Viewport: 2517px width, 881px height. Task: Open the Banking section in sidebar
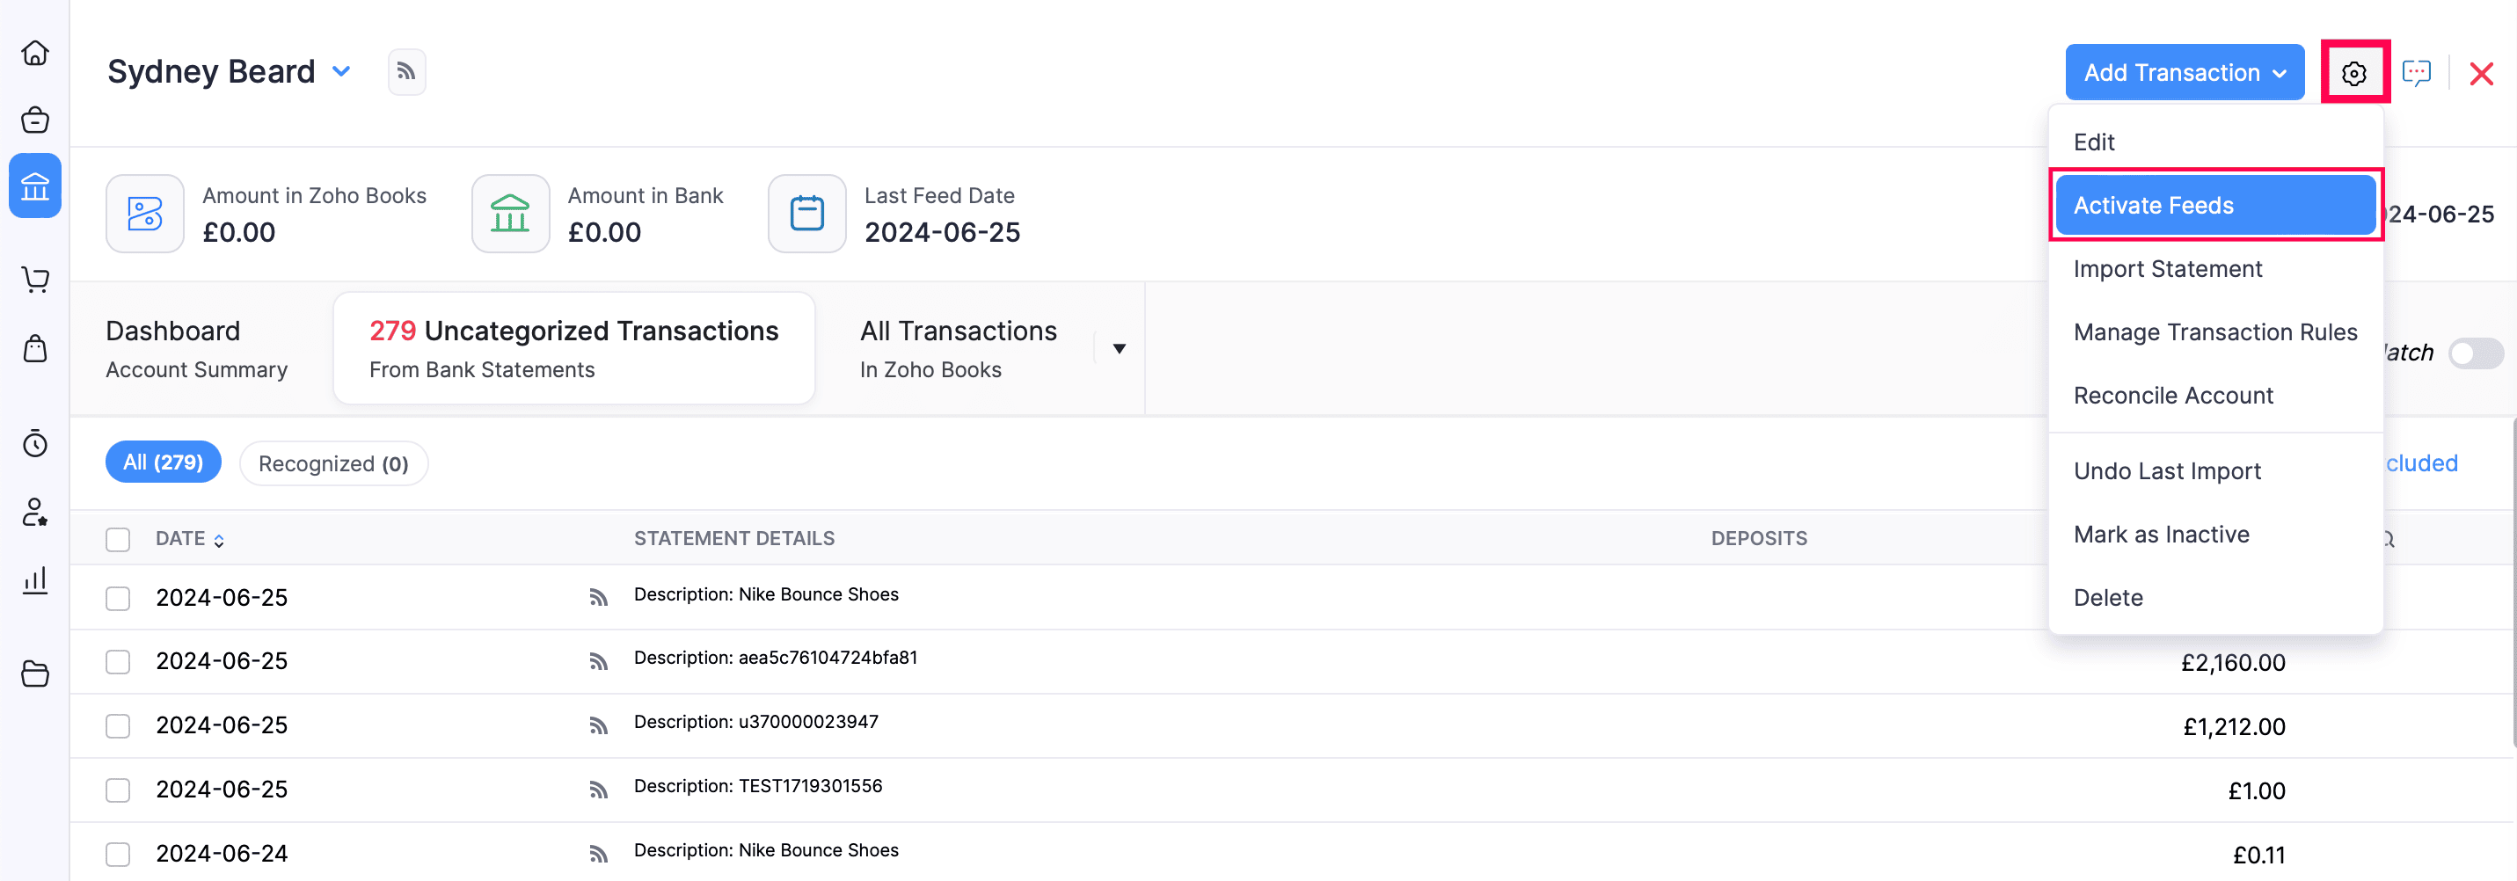click(35, 186)
